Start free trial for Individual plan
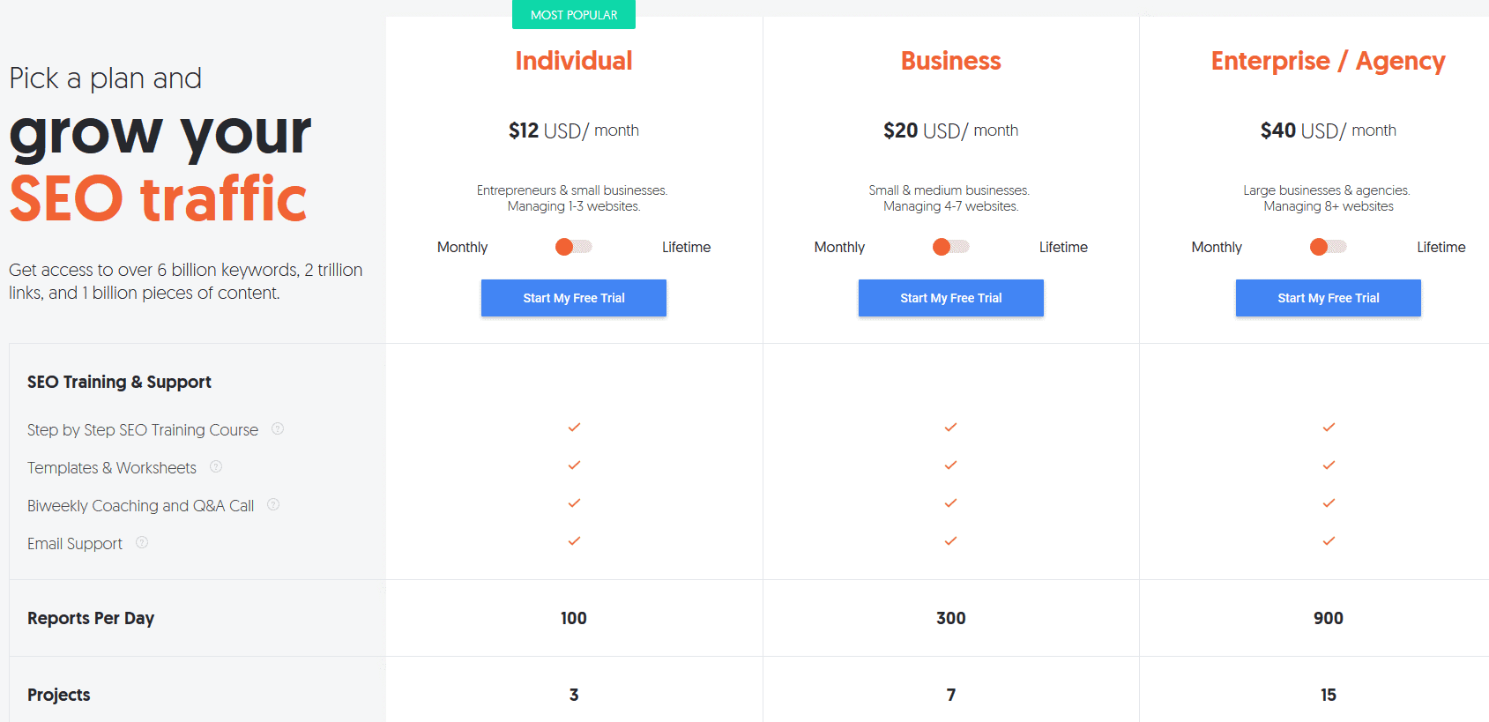 (574, 298)
